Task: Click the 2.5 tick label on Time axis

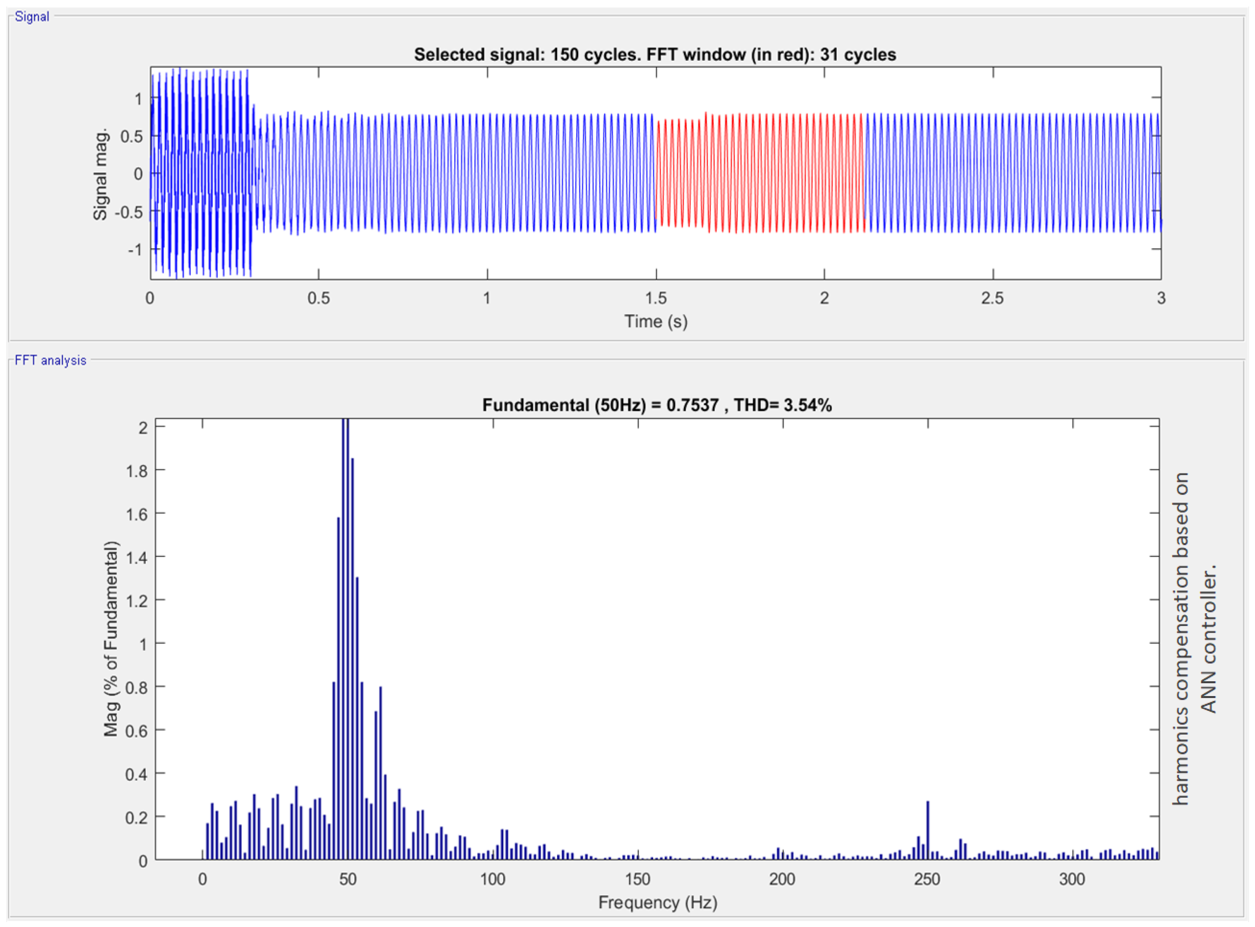Action: [992, 298]
